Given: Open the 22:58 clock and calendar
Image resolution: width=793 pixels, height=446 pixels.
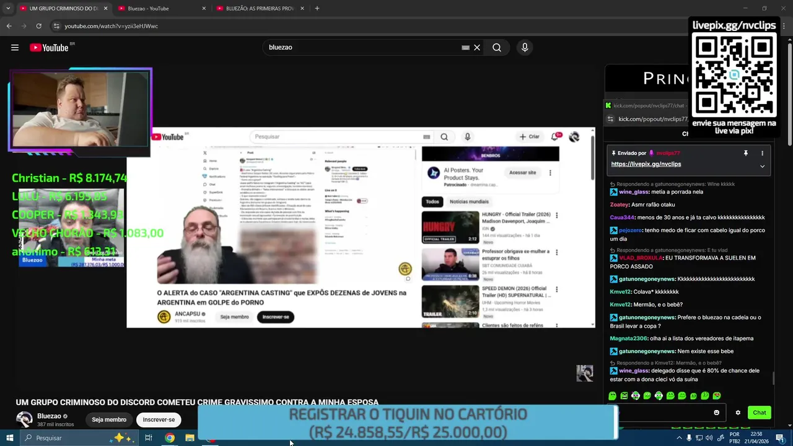Looking at the screenshot, I should [x=756, y=438].
